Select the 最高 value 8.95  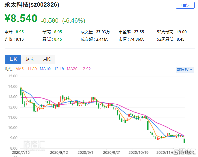click(x=58, y=32)
